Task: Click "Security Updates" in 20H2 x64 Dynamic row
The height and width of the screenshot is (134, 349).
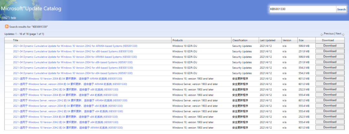Action: click(242, 67)
